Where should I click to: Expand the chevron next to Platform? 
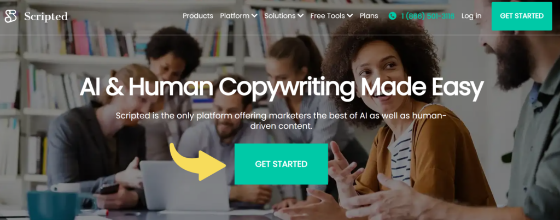254,16
